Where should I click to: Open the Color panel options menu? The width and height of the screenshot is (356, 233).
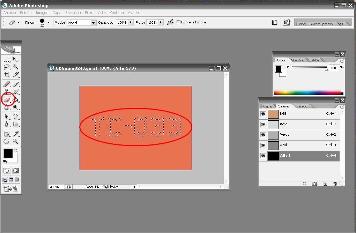pos(342,61)
